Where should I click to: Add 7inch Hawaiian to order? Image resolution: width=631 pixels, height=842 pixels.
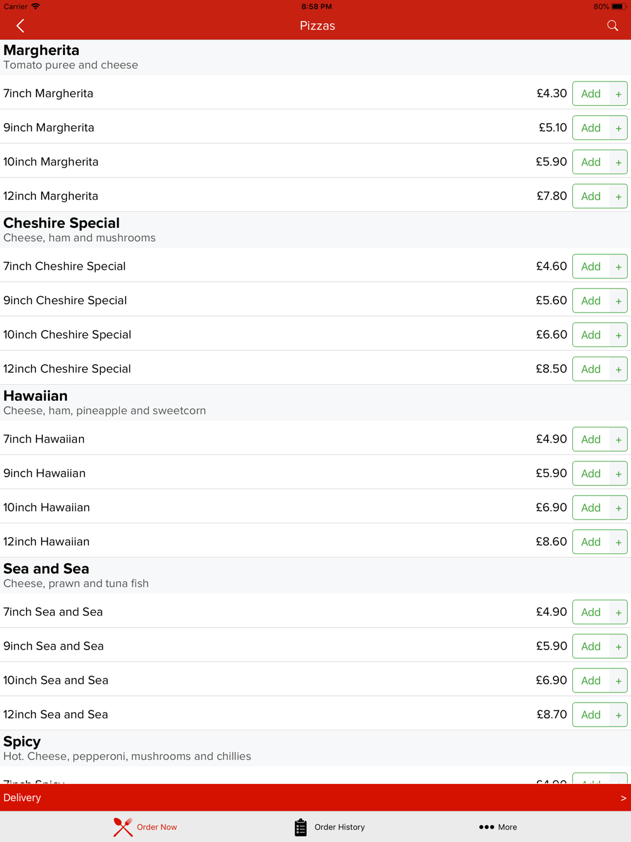[591, 440]
